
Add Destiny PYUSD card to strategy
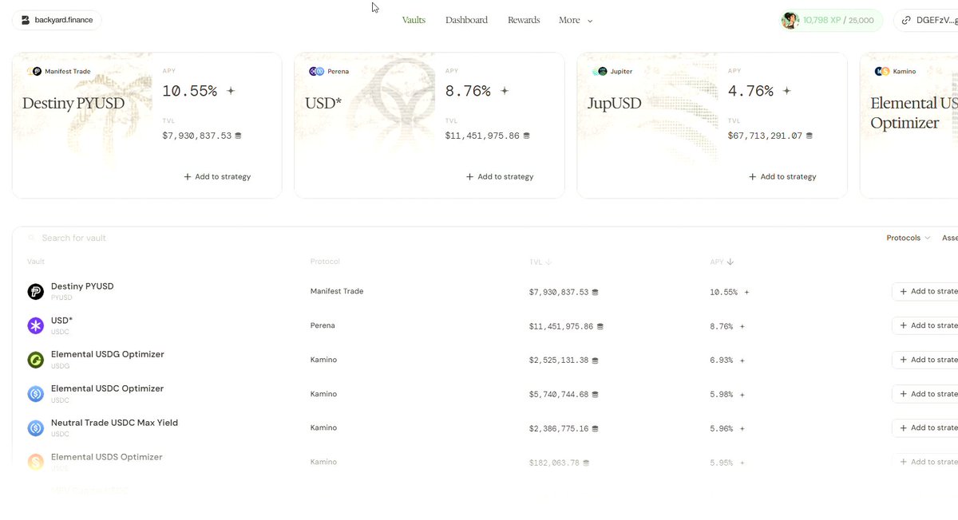[217, 176]
